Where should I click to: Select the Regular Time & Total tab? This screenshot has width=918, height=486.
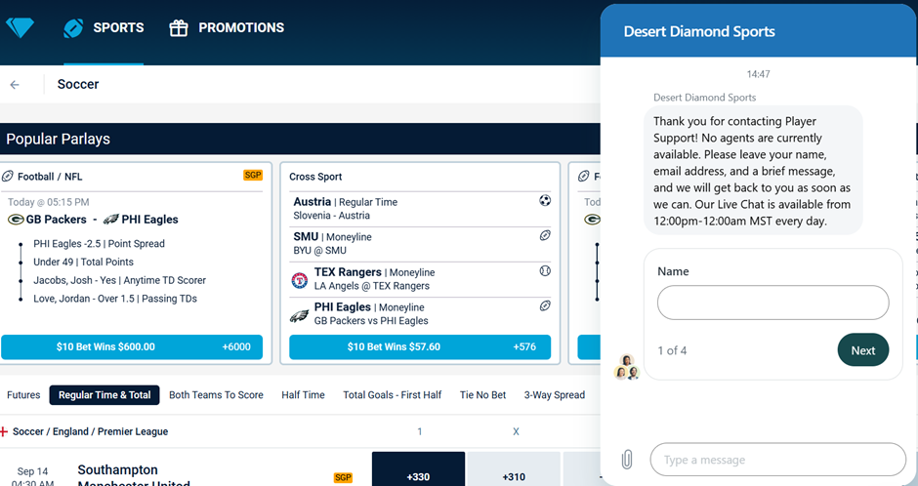click(x=104, y=395)
